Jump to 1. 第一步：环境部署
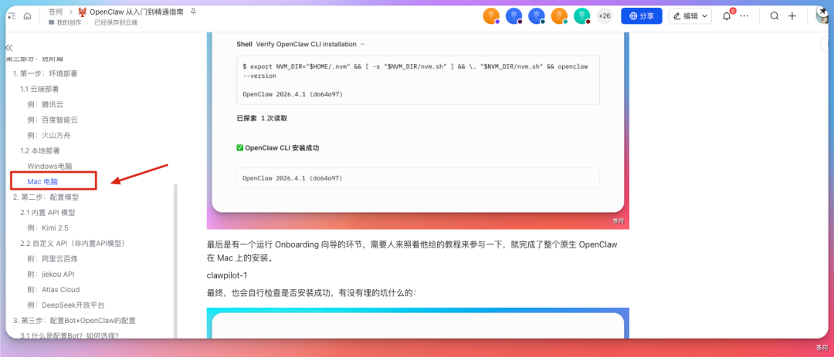Viewport: 834px width, 357px height. pos(46,73)
